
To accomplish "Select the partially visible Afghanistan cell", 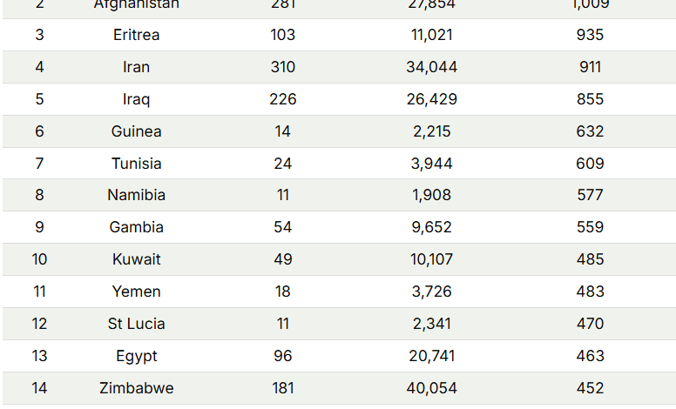I will [136, 4].
